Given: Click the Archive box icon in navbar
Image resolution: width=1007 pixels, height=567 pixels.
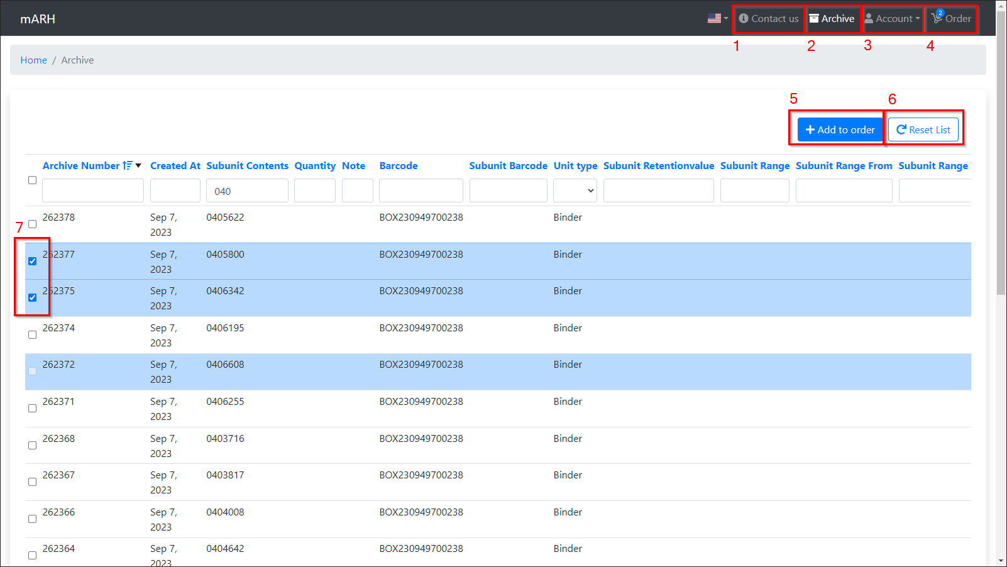Looking at the screenshot, I should pyautogui.click(x=814, y=19).
